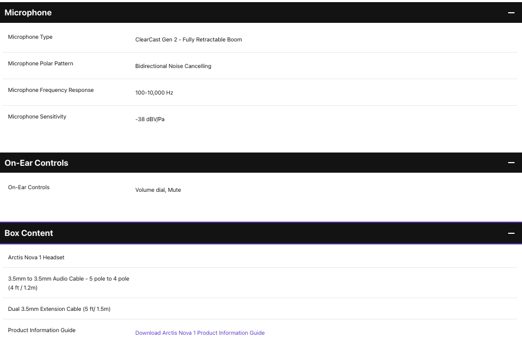This screenshot has width=522, height=347.
Task: Click the Microphone Type label
Action: (30, 37)
